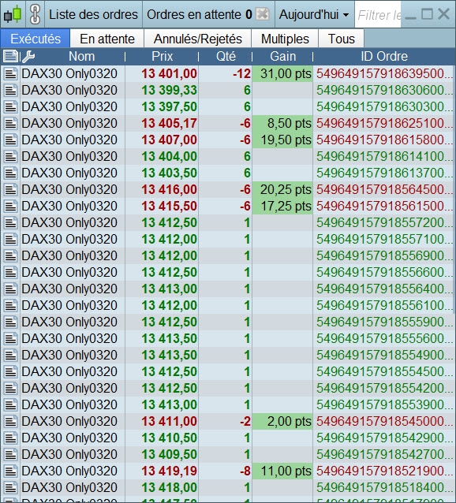Open details icon for order ID 5496491579185549

click(10, 355)
